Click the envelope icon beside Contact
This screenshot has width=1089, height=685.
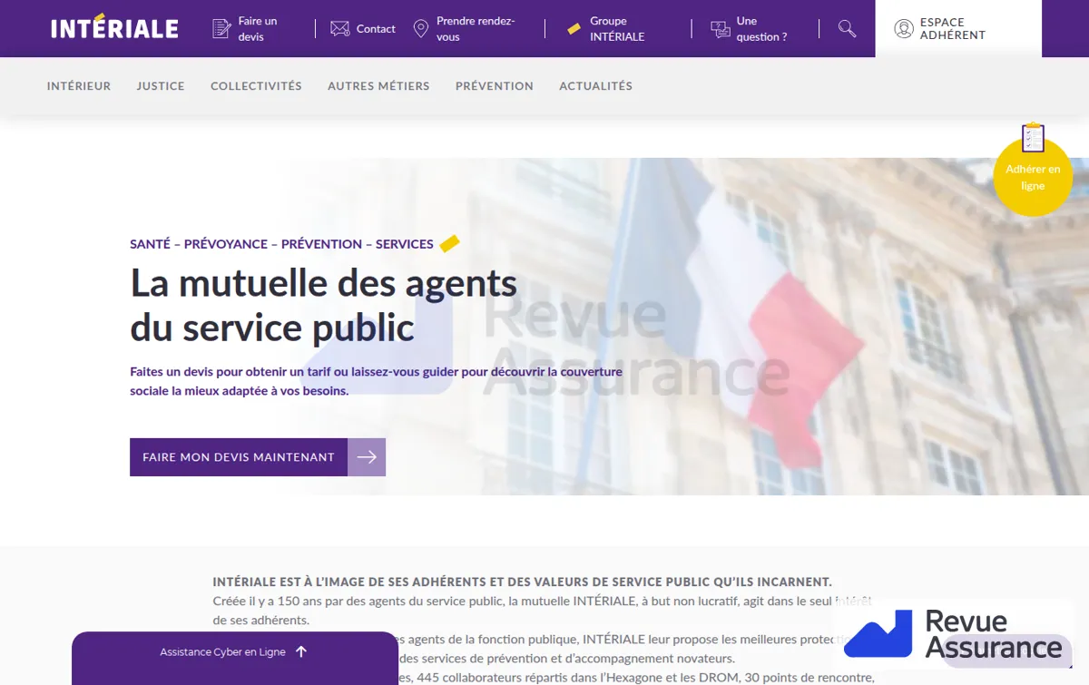click(x=340, y=29)
